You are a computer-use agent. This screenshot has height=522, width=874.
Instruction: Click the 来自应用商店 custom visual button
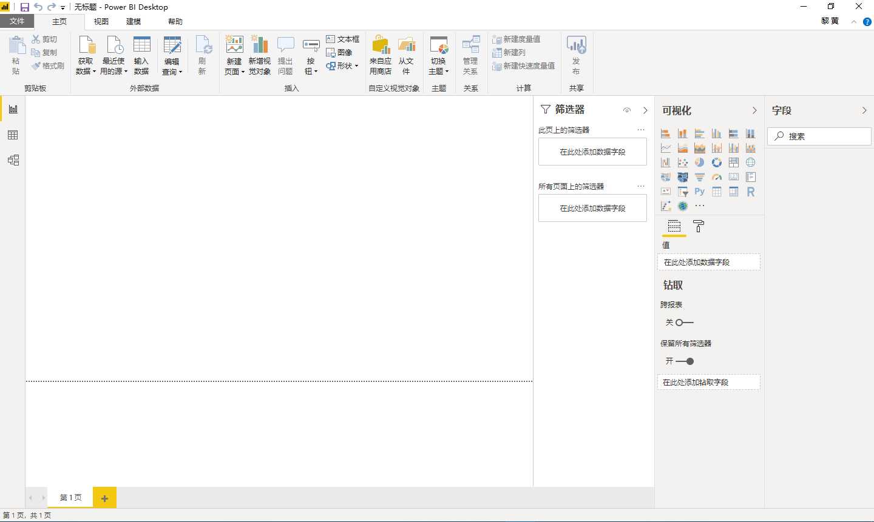point(381,55)
